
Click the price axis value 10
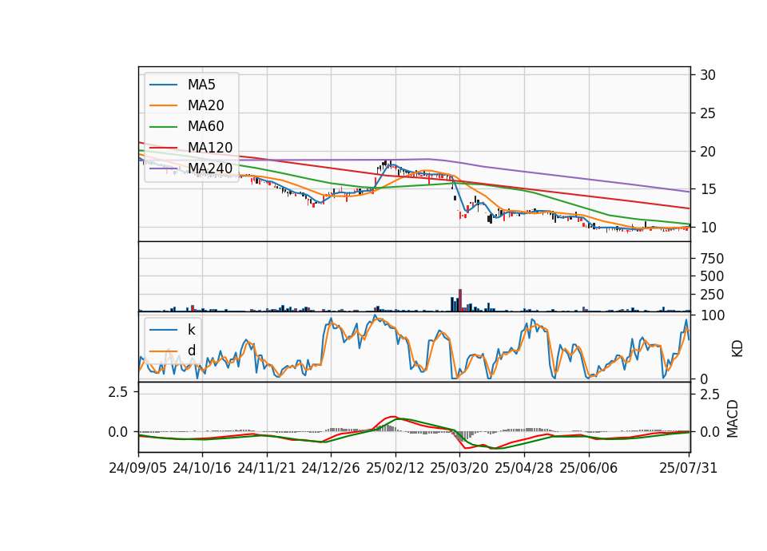(708, 228)
